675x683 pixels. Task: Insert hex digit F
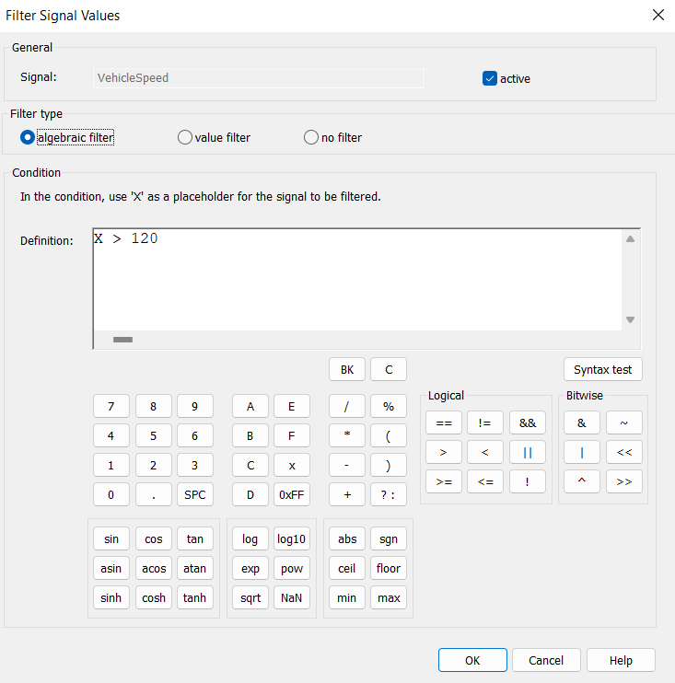tap(292, 435)
